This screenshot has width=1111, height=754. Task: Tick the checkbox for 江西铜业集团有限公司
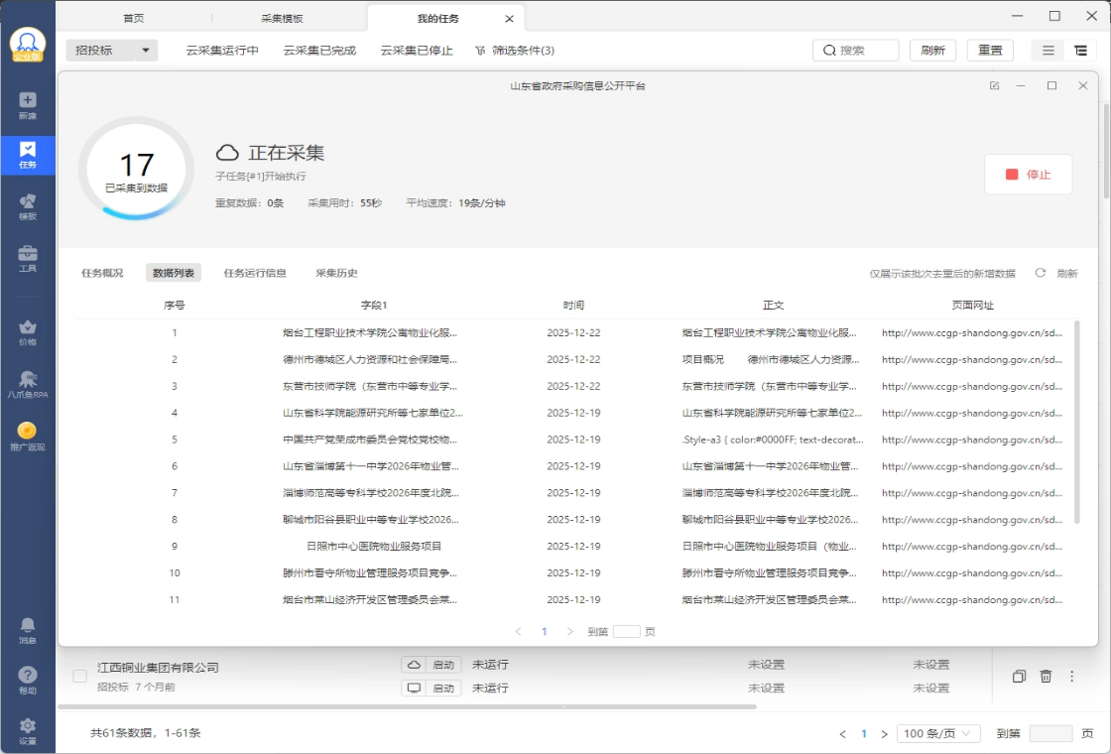[x=80, y=676]
